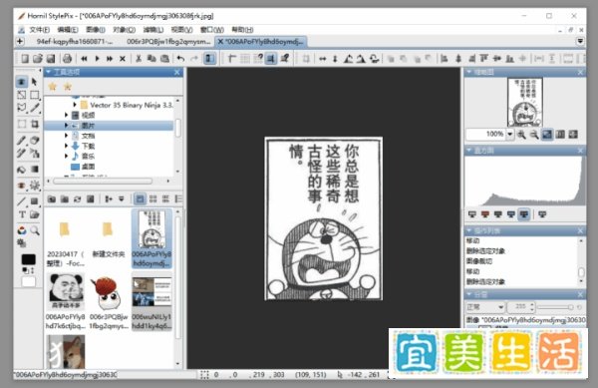Toggle the highlighted histogram channel monitor icon
The height and width of the screenshot is (388, 598).
coord(524,214)
